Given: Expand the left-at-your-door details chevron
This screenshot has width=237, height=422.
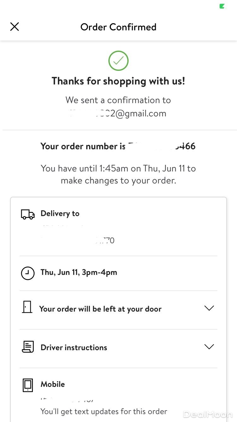Looking at the screenshot, I should click(209, 308).
